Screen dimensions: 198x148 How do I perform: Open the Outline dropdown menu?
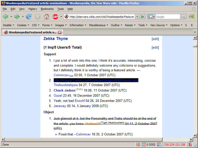(116, 25)
